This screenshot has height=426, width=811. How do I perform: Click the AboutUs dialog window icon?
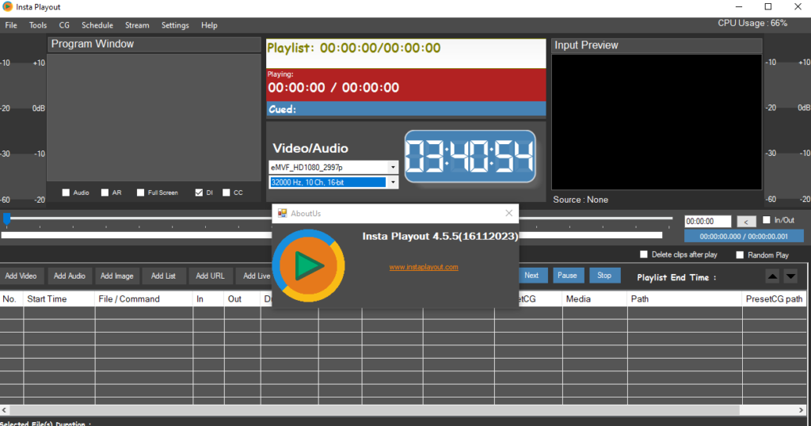point(282,213)
